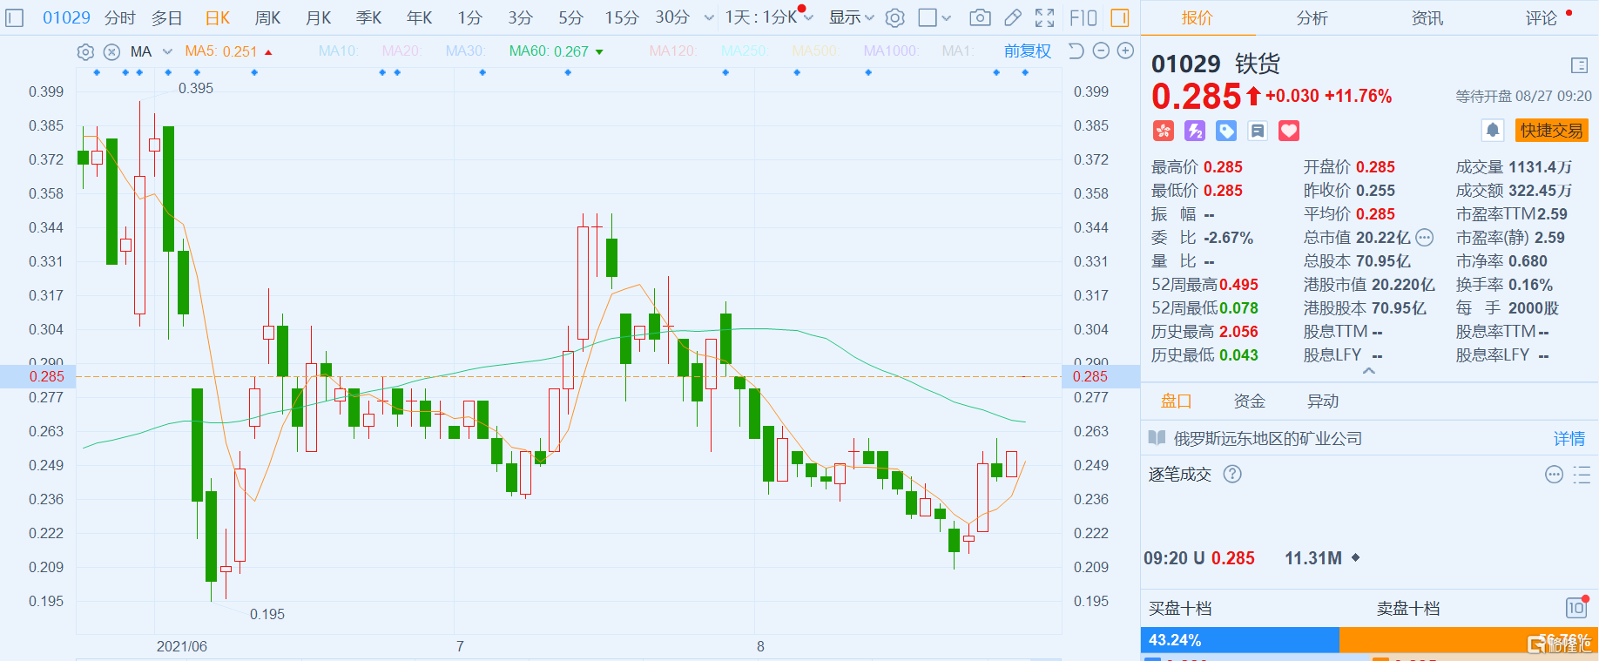Open F10 company info

tap(1083, 17)
